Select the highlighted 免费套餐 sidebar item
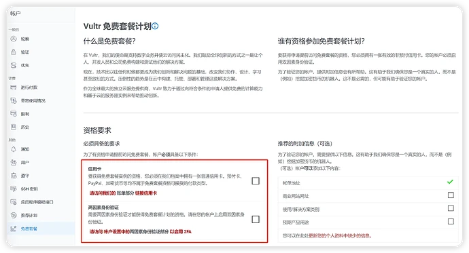Screen dimensions: 469x253 click(x=41, y=229)
